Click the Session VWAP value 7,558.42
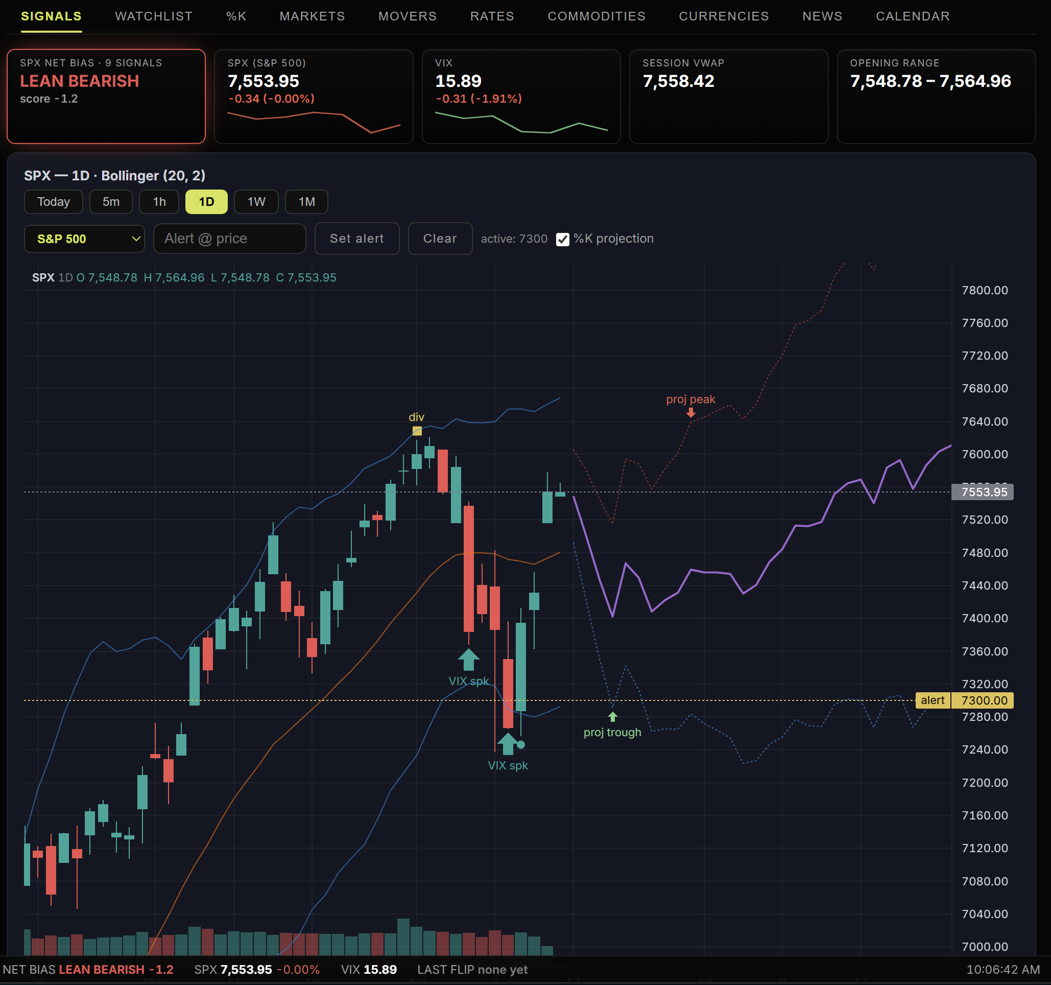 [678, 81]
